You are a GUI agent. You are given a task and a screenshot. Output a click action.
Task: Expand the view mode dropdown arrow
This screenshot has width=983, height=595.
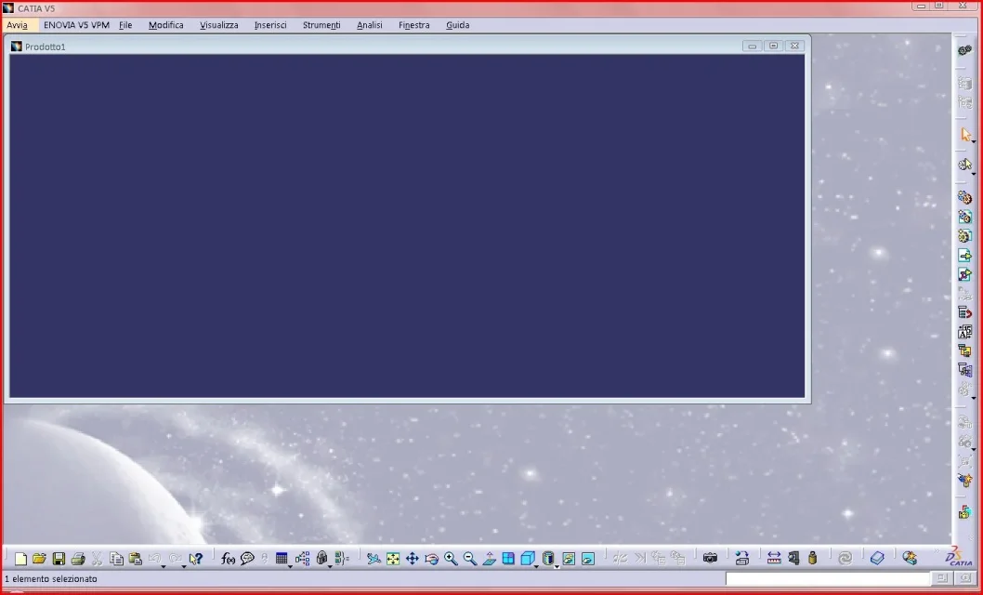(557, 565)
